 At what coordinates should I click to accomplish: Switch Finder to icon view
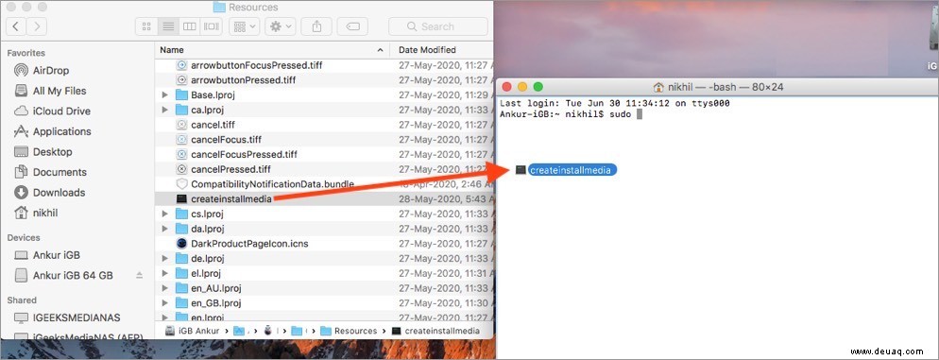click(x=146, y=26)
